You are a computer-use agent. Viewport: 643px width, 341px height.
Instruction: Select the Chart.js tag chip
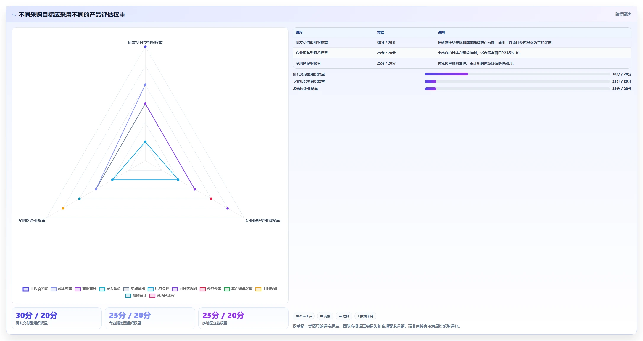point(304,316)
